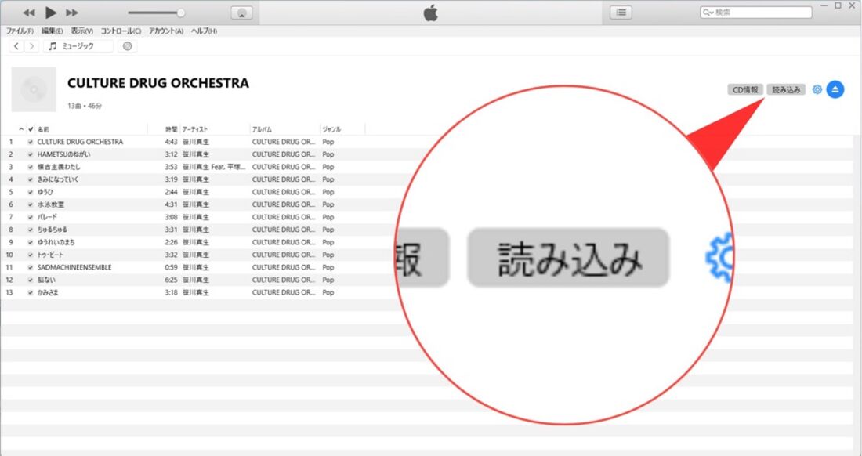Open the 編集(E) menu

53,31
